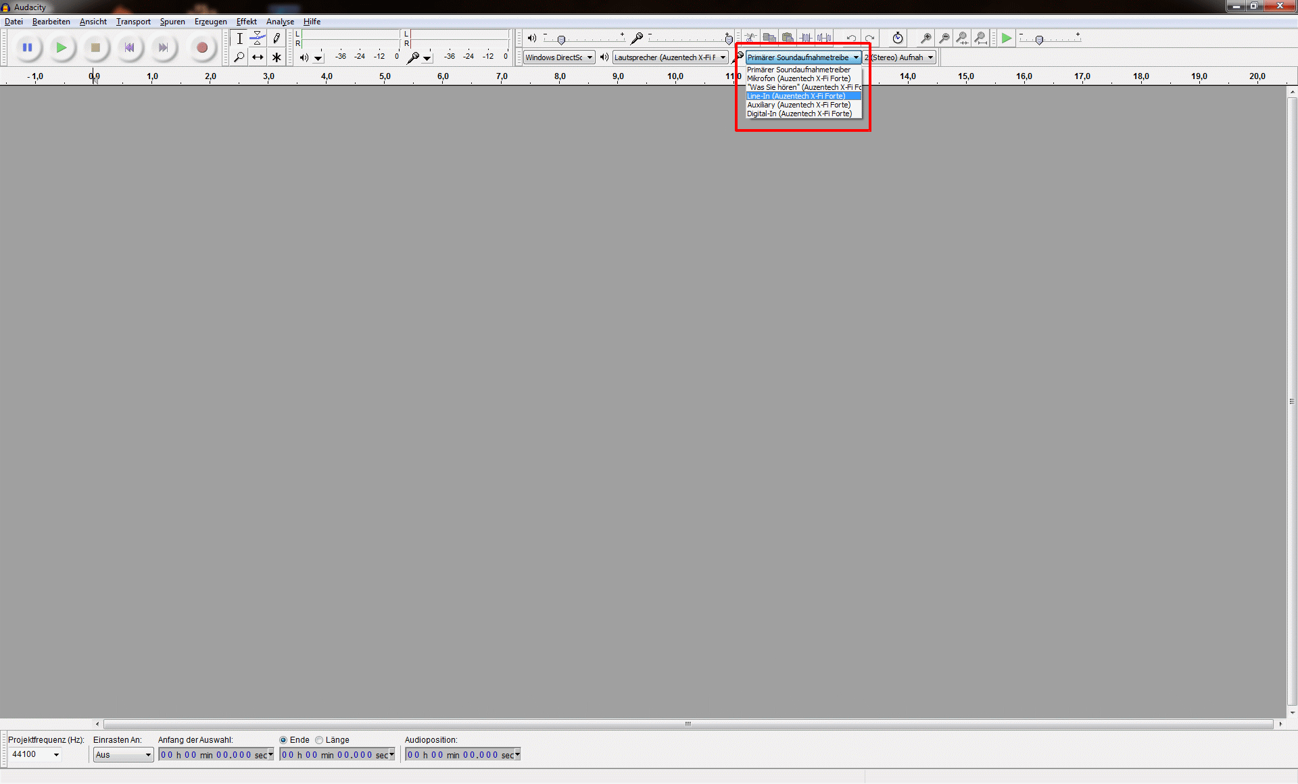Click the Pause transport button
This screenshot has height=784, width=1298.
[28, 47]
